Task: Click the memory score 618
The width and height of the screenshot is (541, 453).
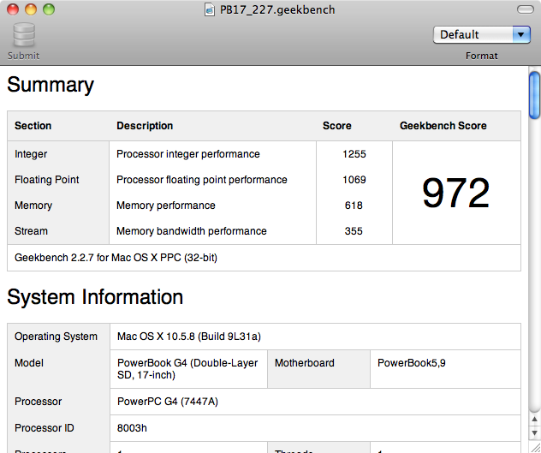Action: click(354, 206)
